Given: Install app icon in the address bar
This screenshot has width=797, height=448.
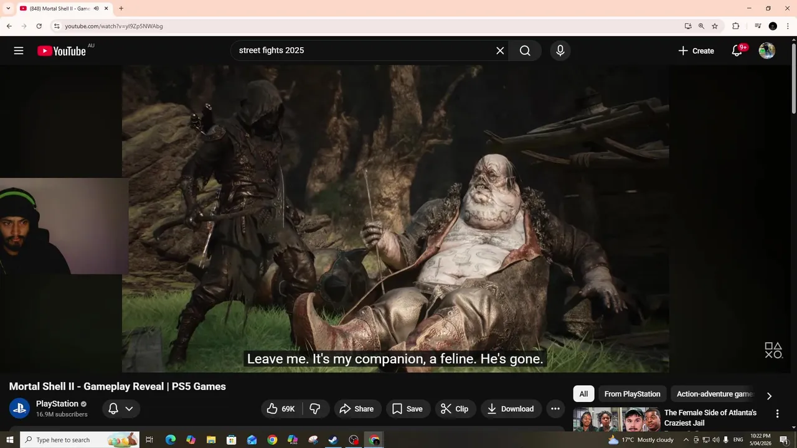Looking at the screenshot, I should [688, 26].
